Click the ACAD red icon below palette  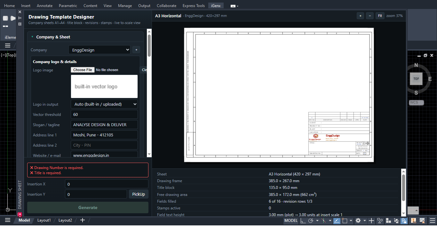20,215
